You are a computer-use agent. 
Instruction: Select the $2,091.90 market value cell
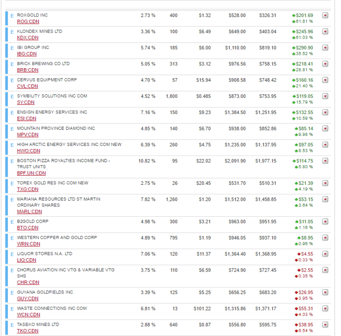[235, 161]
